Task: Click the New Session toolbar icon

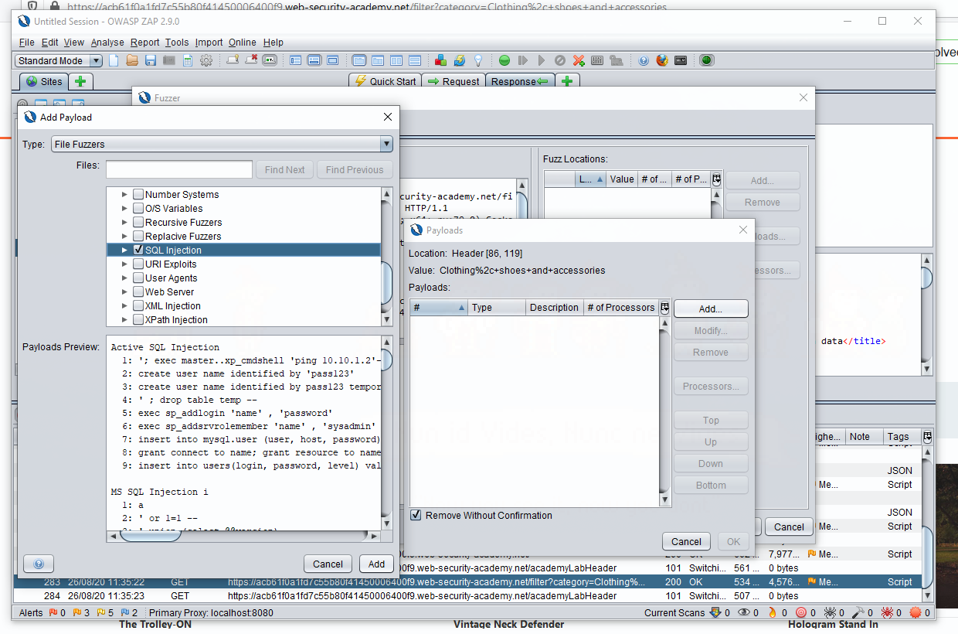Action: (x=114, y=60)
